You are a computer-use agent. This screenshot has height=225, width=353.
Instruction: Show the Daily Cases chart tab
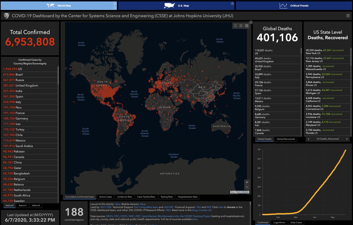coord(296,222)
